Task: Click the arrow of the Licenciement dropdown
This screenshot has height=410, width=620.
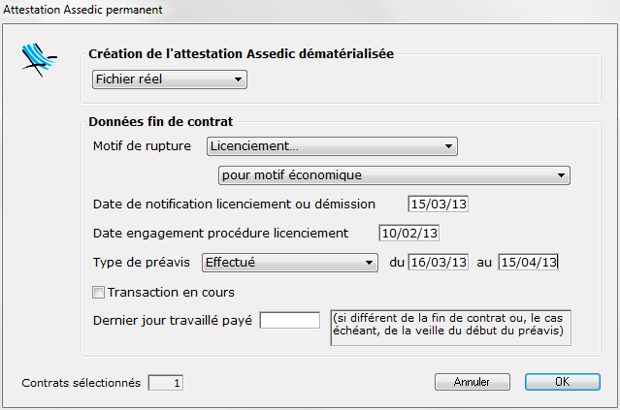Action: 448,146
